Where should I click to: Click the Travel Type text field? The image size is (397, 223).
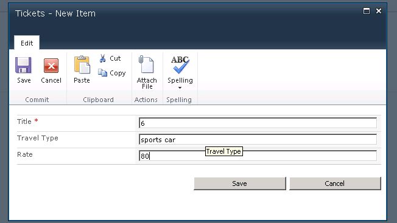pos(258,139)
